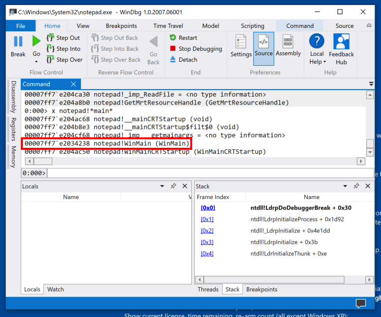This screenshot has width=381, height=317.
Task: Click the Name column header in Locals
Action: pos(71,197)
